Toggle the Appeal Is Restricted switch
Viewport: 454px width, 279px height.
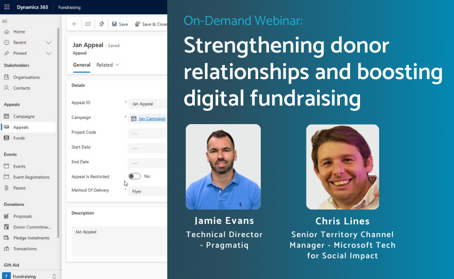click(134, 176)
